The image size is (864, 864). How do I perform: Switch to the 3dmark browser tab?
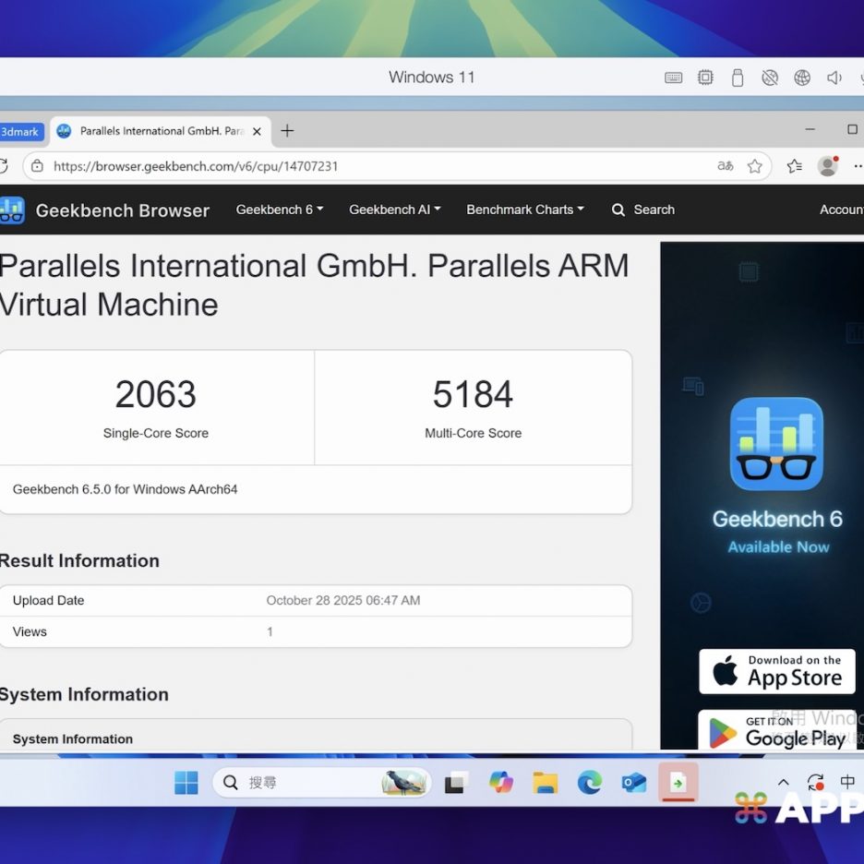click(x=20, y=132)
